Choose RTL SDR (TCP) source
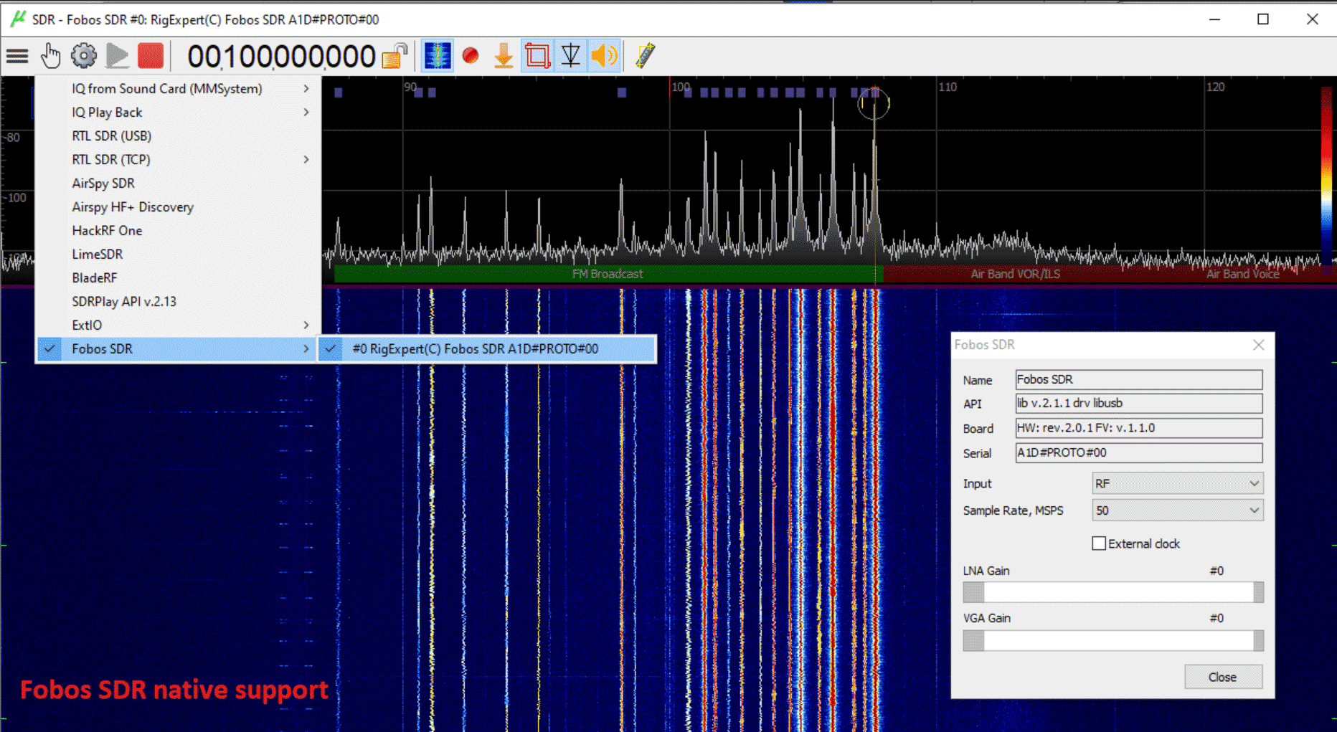Image resolution: width=1337 pixels, height=732 pixels. [x=178, y=160]
